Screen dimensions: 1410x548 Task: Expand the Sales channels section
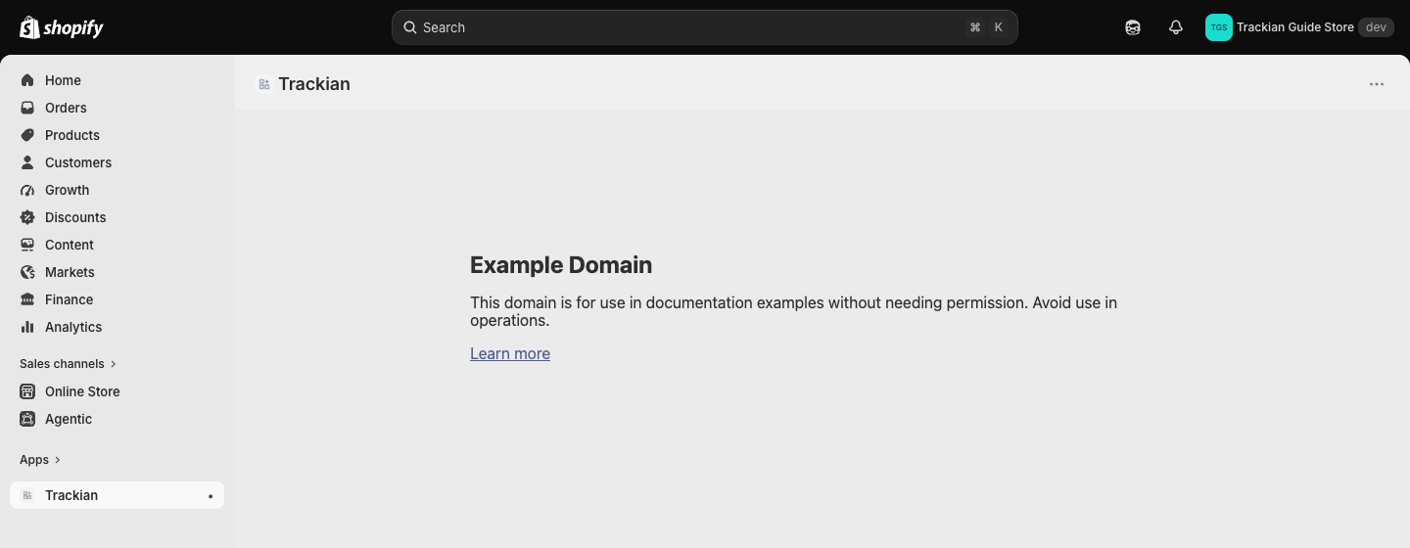tap(68, 364)
